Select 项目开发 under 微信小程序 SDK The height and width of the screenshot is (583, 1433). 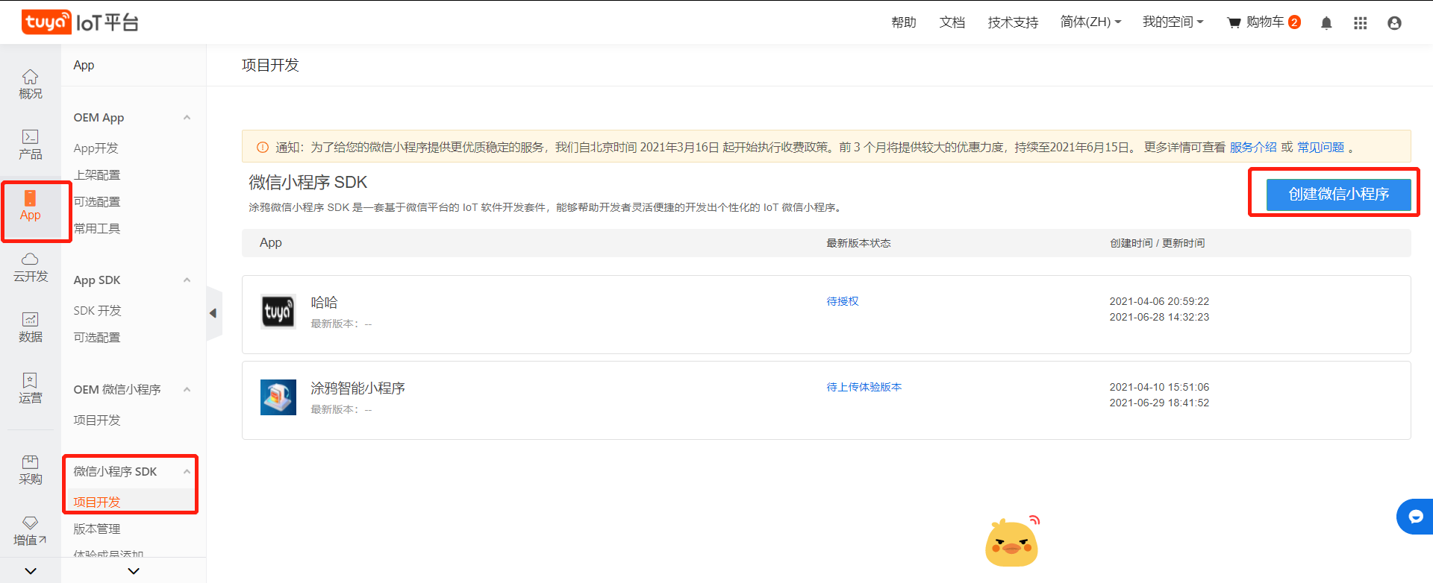pyautogui.click(x=97, y=502)
